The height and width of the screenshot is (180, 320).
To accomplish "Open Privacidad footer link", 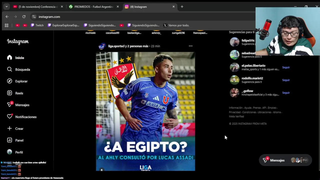I will pos(235,112).
